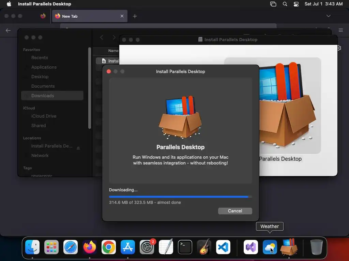Open the Trash in the Dock
Viewport: 349px width, 261px height.
pyautogui.click(x=316, y=247)
